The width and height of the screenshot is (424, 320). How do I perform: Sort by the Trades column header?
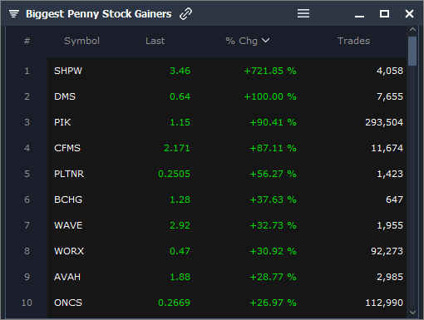click(x=353, y=41)
